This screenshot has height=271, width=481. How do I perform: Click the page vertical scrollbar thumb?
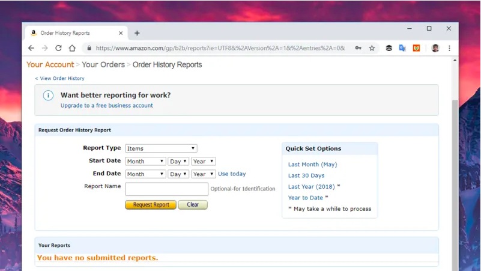click(x=455, y=184)
